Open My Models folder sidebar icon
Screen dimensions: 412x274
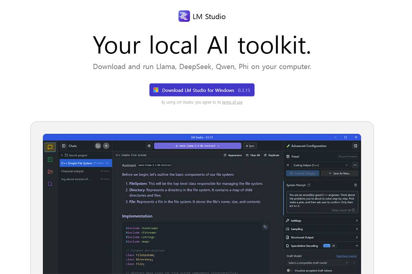click(50, 172)
